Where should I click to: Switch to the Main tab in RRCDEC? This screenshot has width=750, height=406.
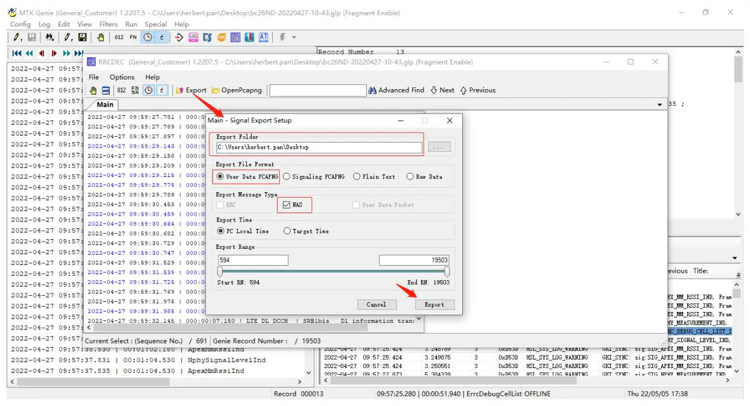tap(105, 105)
